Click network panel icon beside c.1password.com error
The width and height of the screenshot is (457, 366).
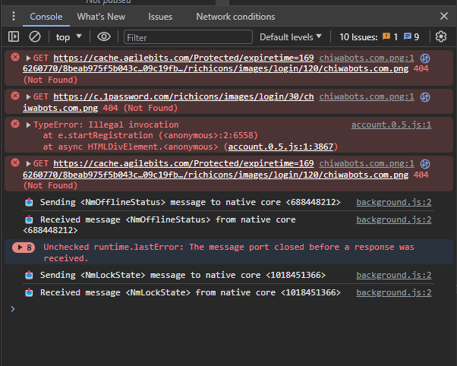[426, 96]
